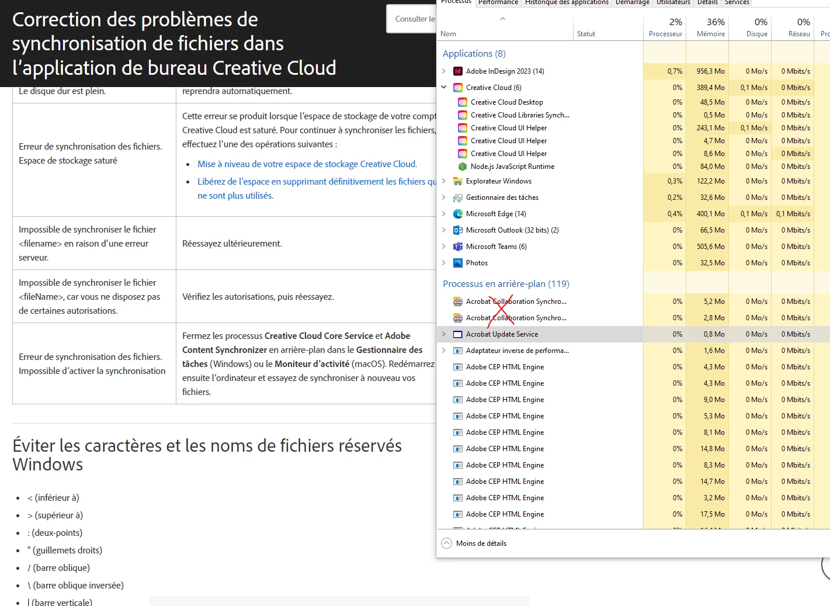Open Mise à niveau de votre espace link
Image resolution: width=830 pixels, height=606 pixels.
307,164
